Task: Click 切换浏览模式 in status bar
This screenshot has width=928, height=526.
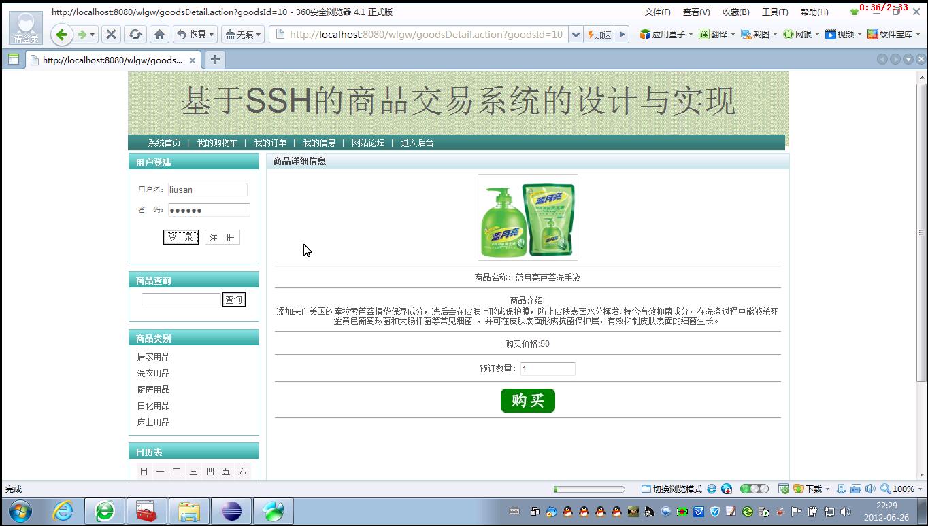Action: [672, 489]
